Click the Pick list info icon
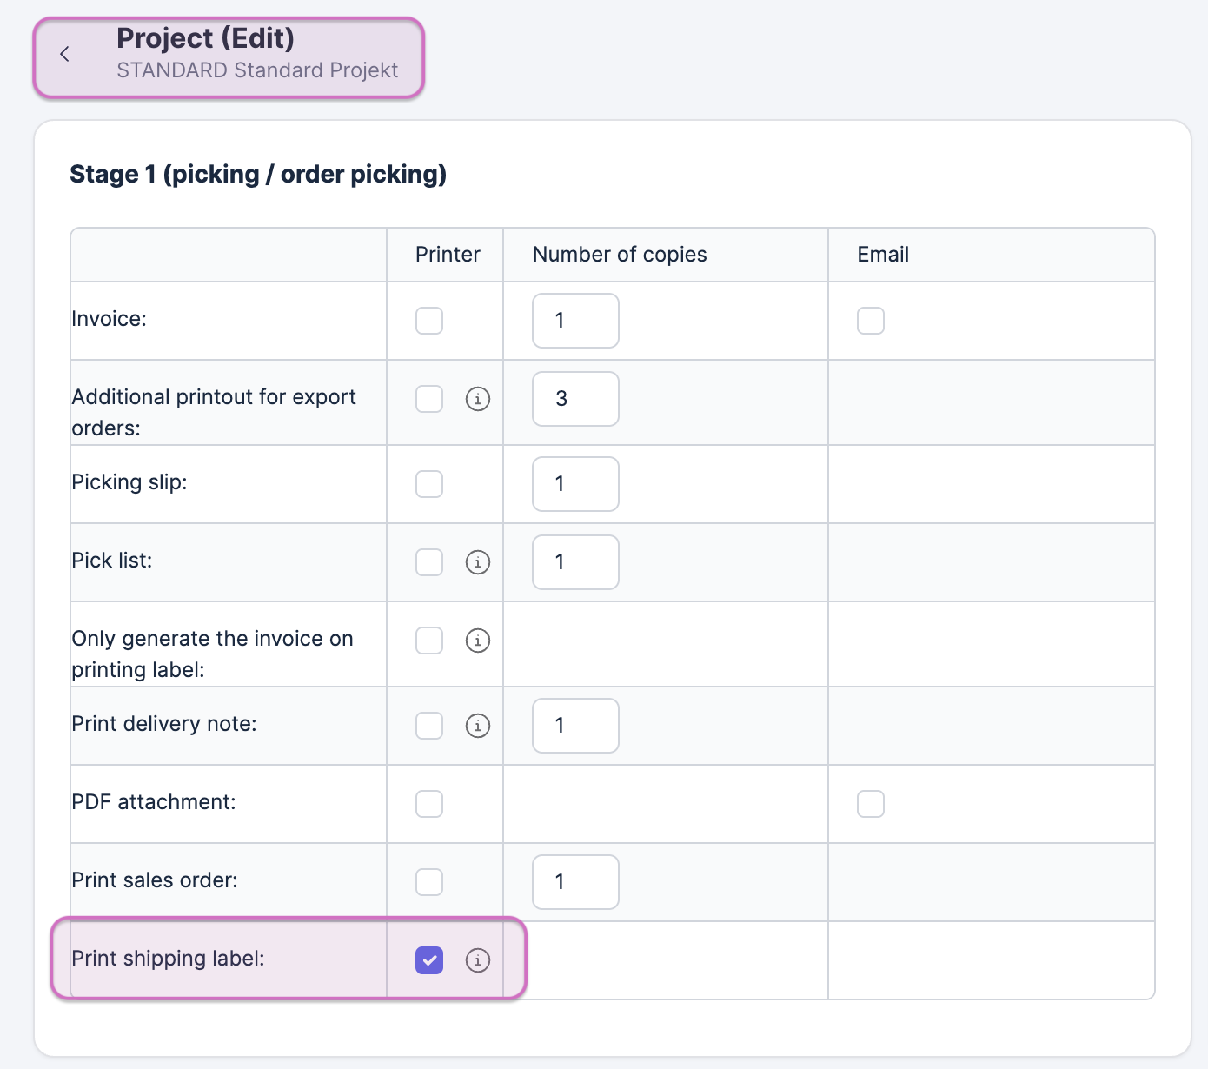The height and width of the screenshot is (1069, 1208). (x=478, y=562)
